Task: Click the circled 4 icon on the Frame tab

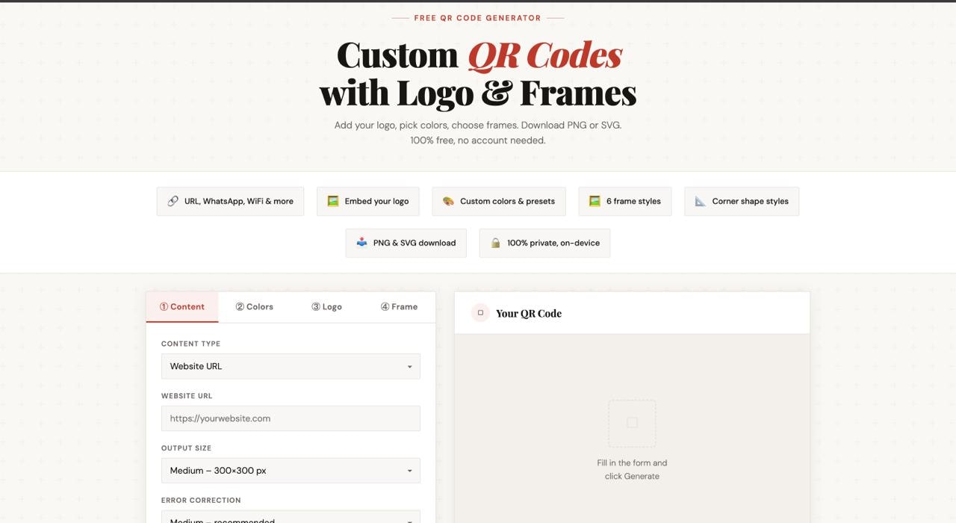Action: (x=385, y=306)
